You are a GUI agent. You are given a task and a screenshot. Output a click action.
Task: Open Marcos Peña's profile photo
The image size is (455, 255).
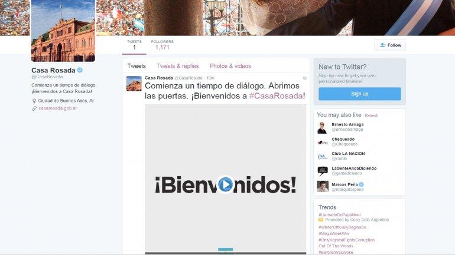point(323,187)
